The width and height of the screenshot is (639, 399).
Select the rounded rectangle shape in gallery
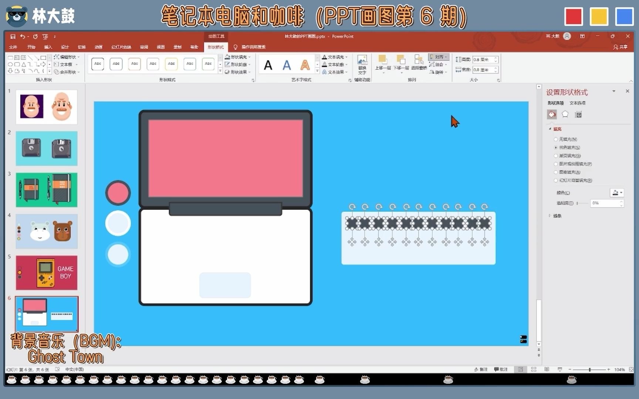coord(17,64)
